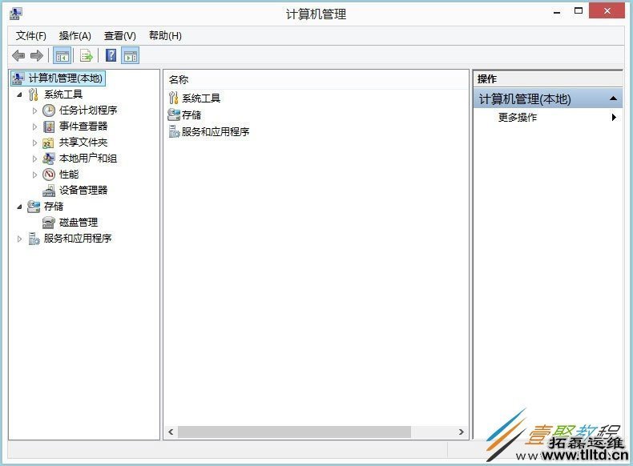Maximize the 计算机管理 window
The height and width of the screenshot is (466, 633).
tap(579, 11)
